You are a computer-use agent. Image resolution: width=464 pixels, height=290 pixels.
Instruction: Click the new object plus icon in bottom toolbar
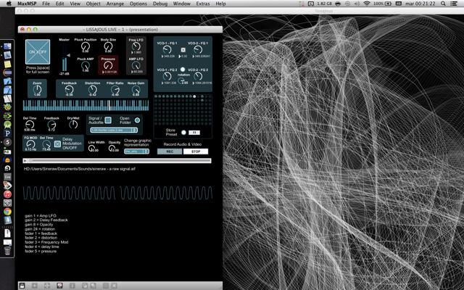pos(35,286)
